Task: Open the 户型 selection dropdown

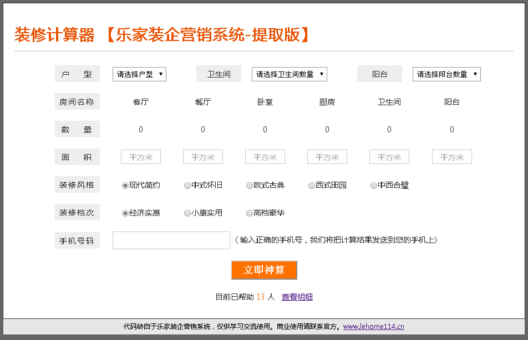Action: click(139, 74)
